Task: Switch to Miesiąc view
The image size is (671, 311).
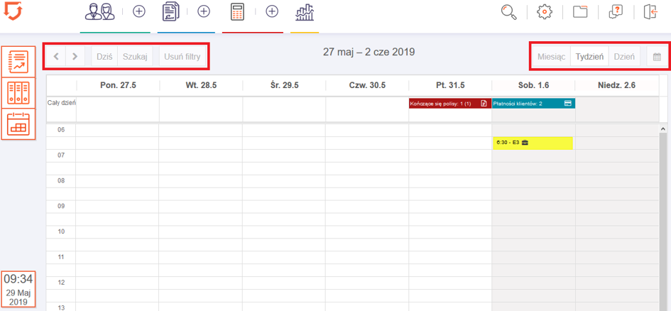Action: point(551,57)
